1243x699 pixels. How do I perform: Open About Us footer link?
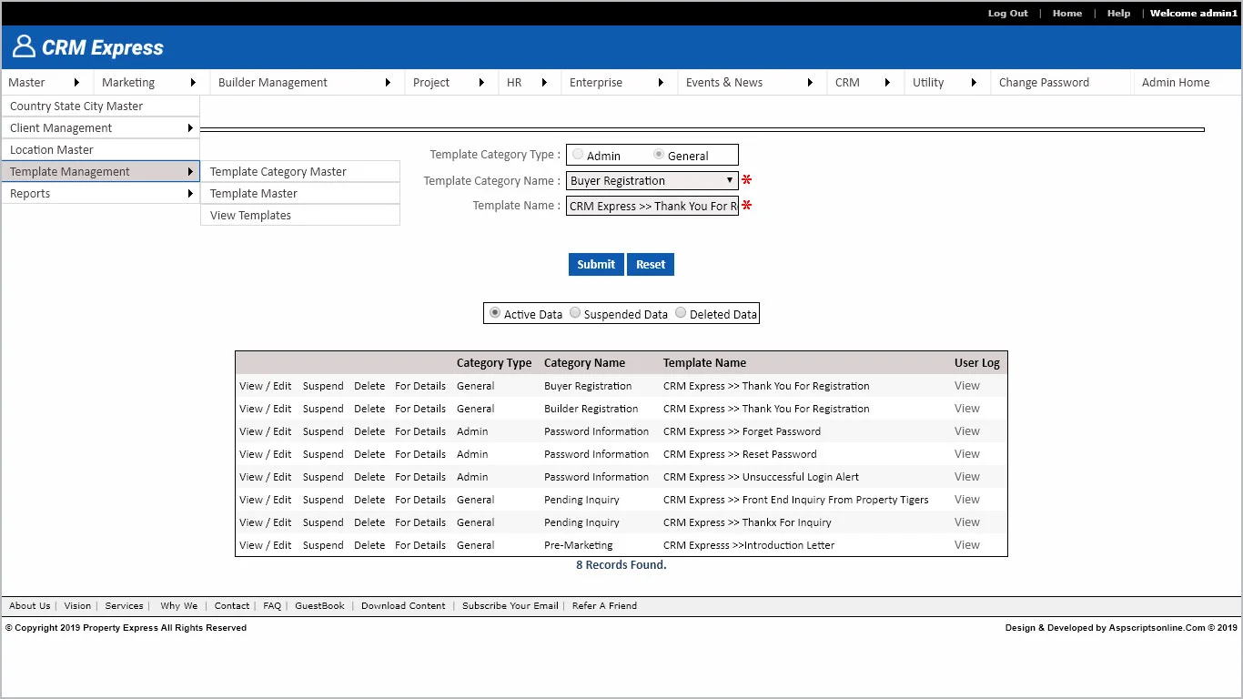(30, 605)
